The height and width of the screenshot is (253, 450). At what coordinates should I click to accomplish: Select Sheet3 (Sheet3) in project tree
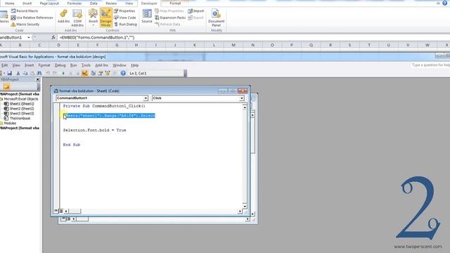(x=19, y=114)
